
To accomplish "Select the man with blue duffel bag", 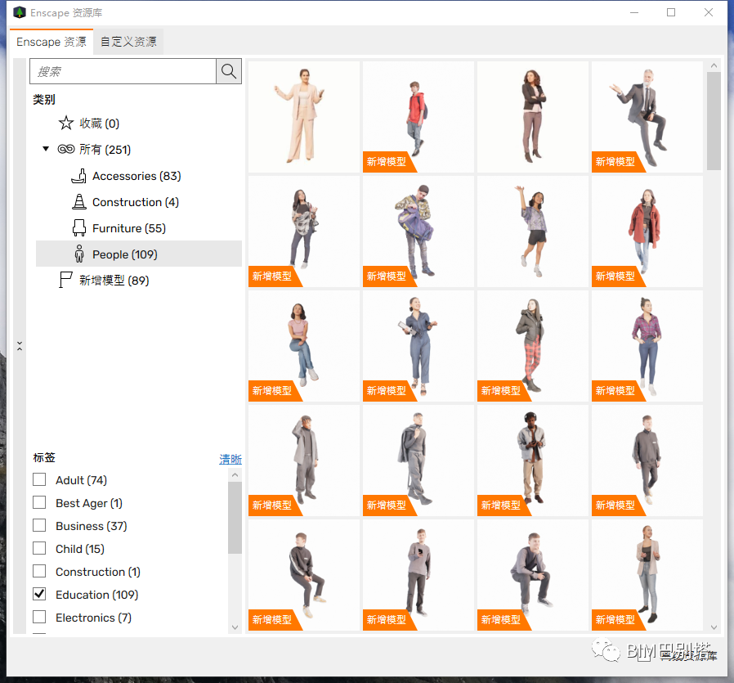I will pyautogui.click(x=418, y=231).
